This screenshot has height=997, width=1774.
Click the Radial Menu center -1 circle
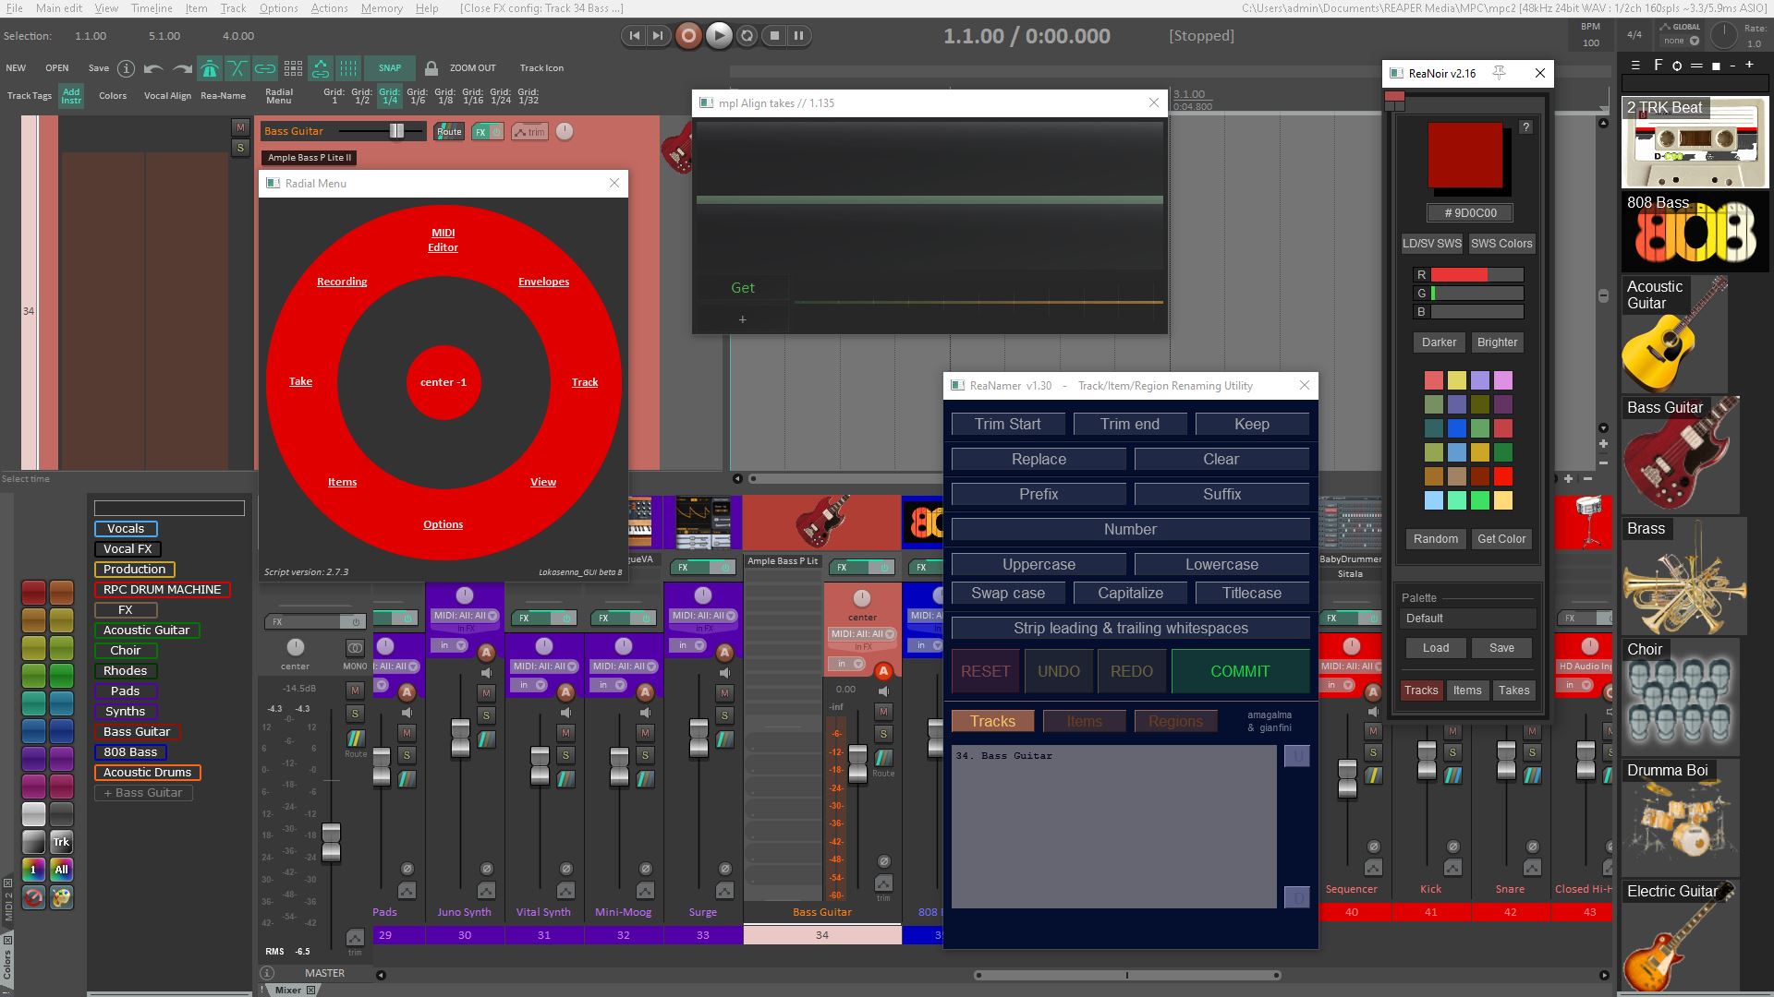coord(443,382)
